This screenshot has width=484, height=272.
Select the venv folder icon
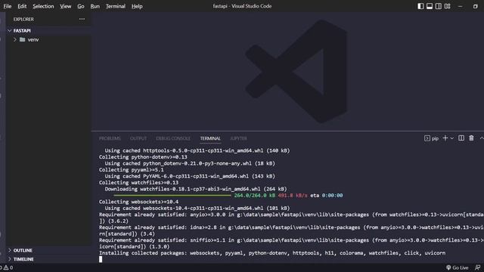(22, 39)
